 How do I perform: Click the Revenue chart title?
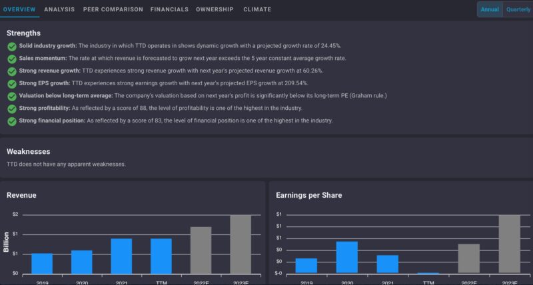point(21,195)
